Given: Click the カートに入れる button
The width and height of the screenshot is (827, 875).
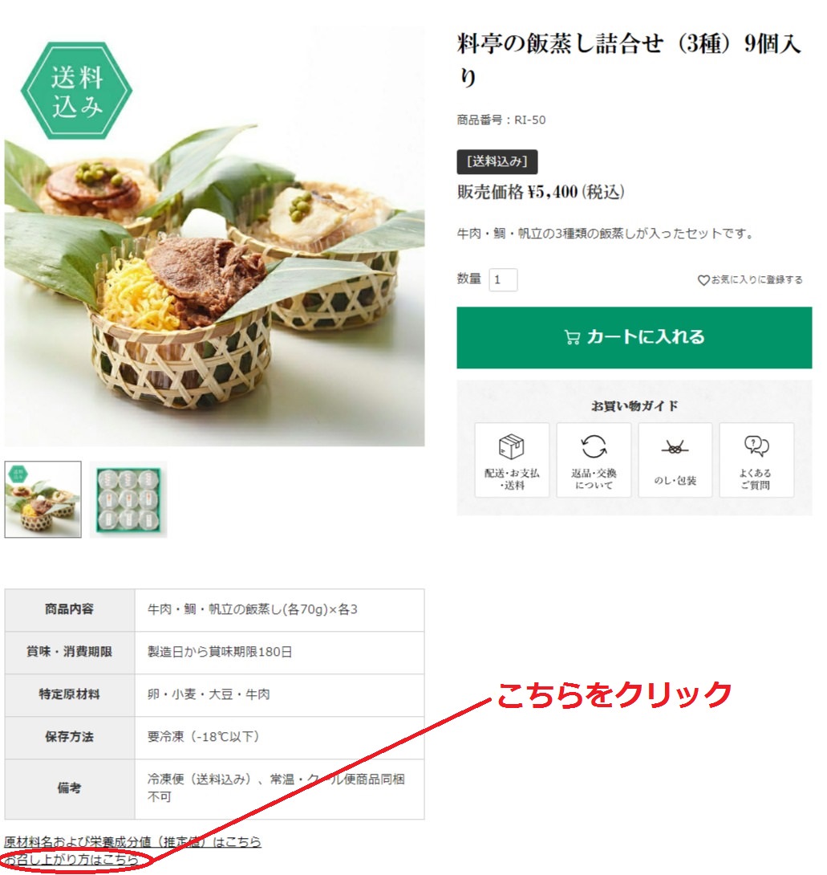Looking at the screenshot, I should (x=634, y=338).
